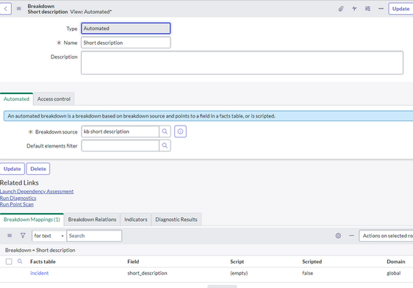This screenshot has height=288, width=413.
Task: Toggle the select-all rows checkbox
Action: (x=9, y=262)
